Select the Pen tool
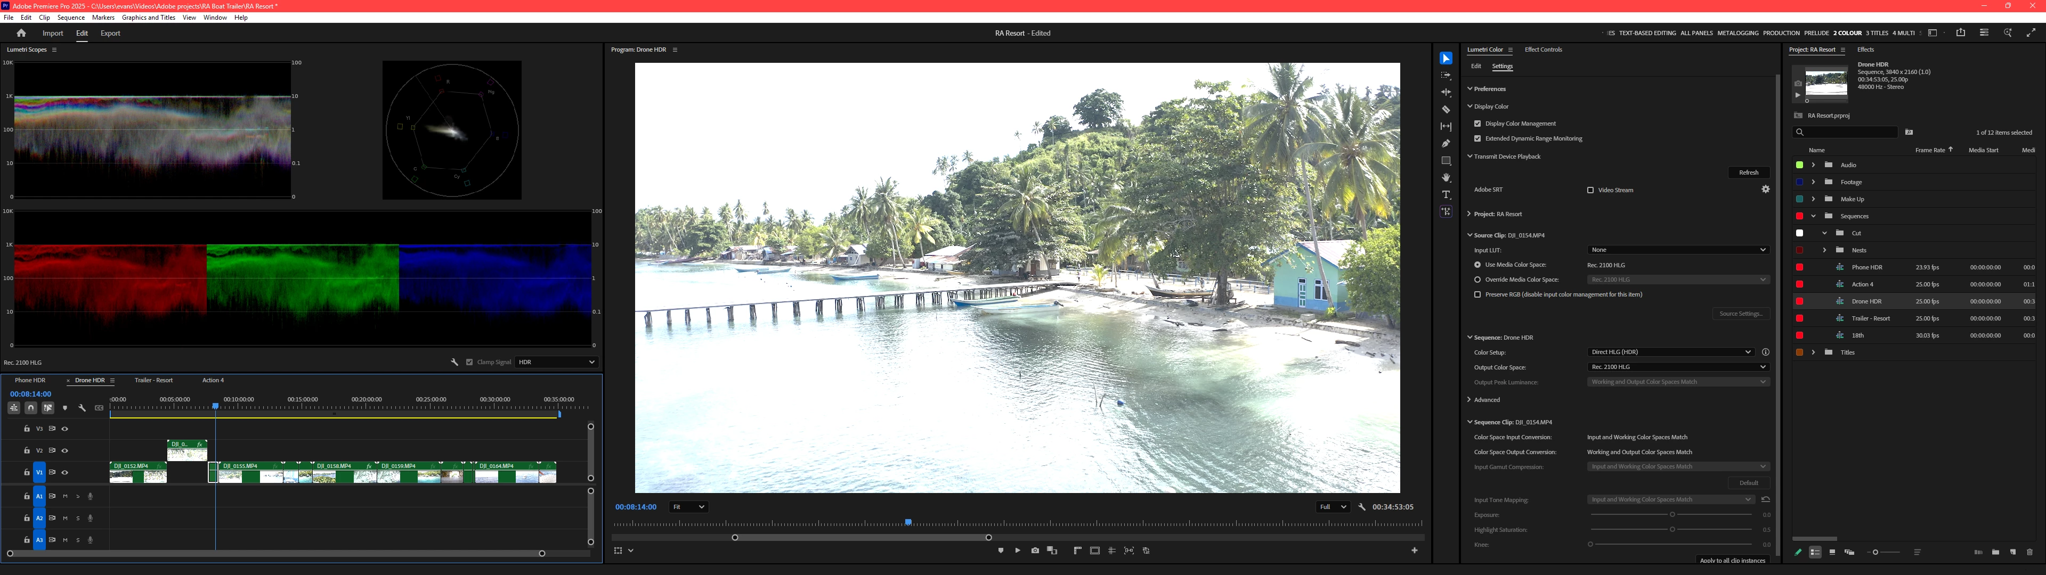This screenshot has width=2046, height=575. pyautogui.click(x=1446, y=144)
